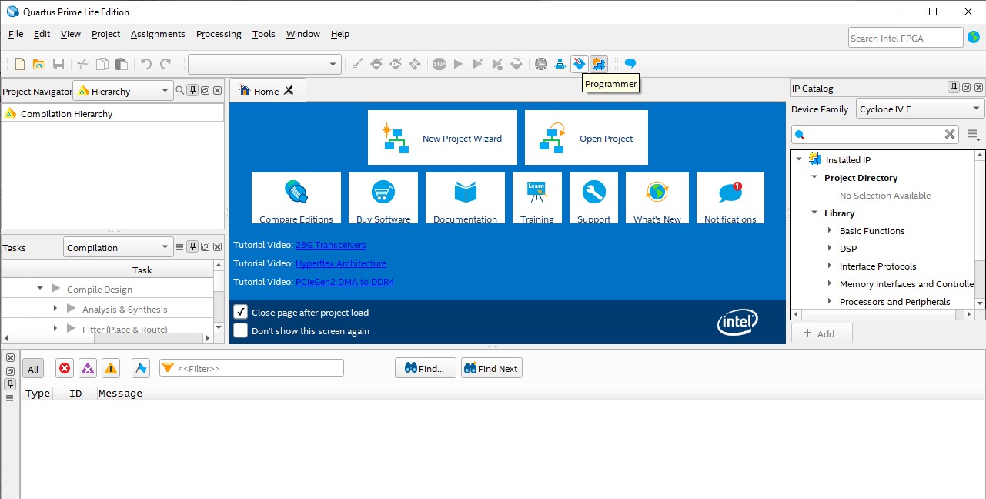Click the IP Catalog menu hamburger icon
Screen dimensions: 986x499
[x=973, y=135]
